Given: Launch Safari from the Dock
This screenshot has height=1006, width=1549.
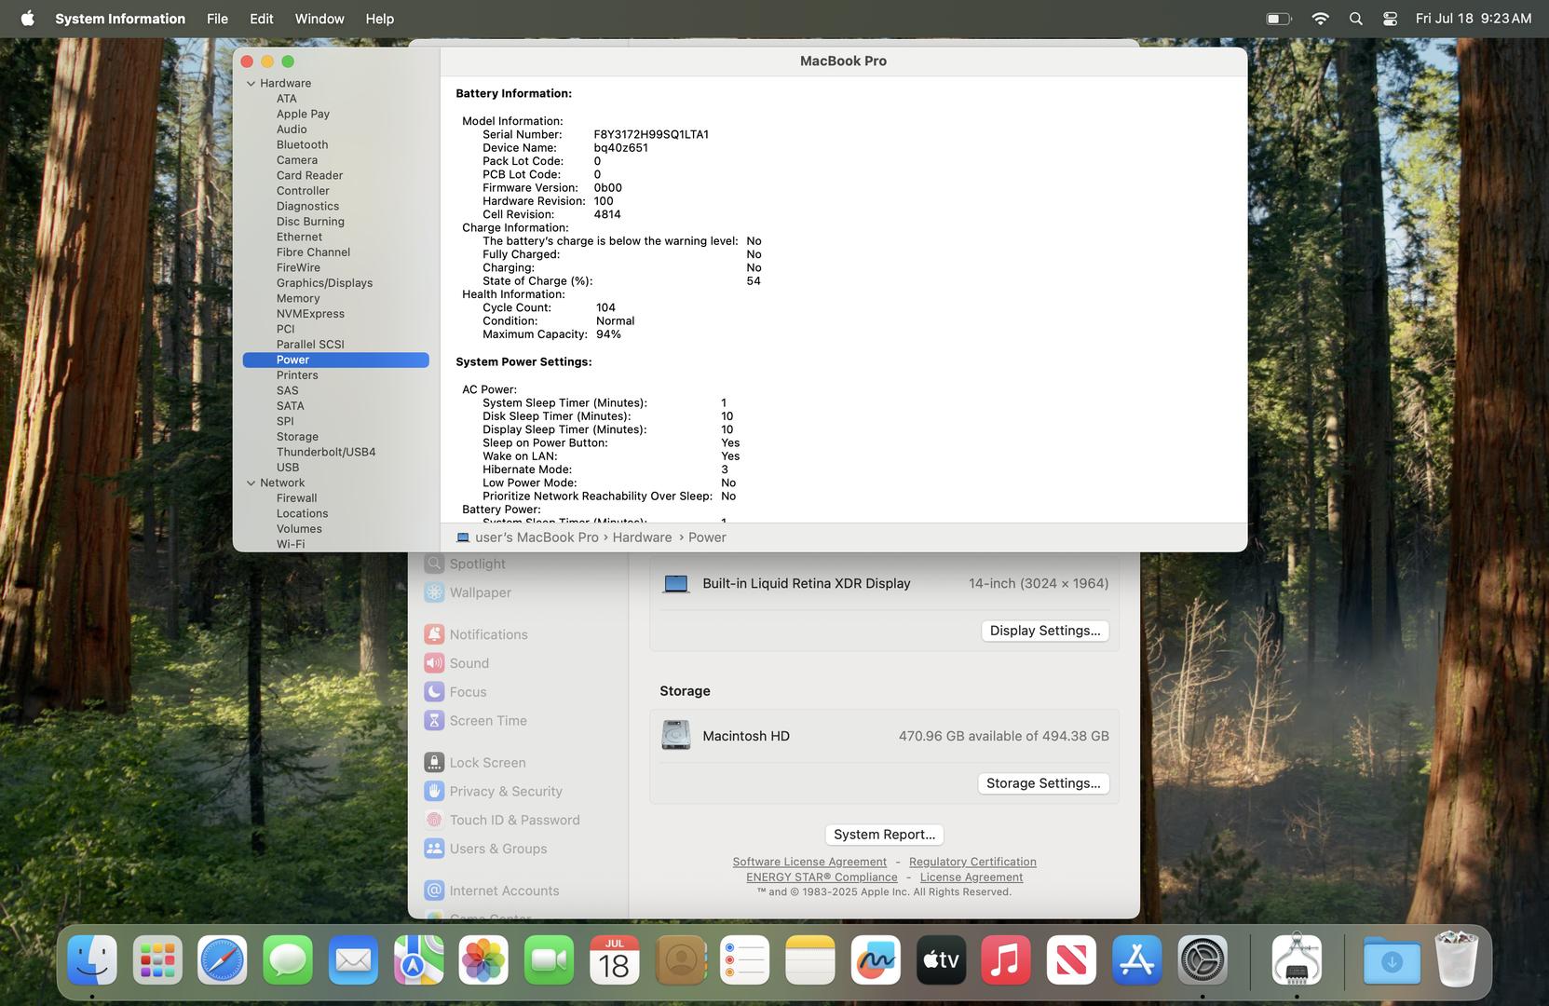Looking at the screenshot, I should tap(223, 960).
